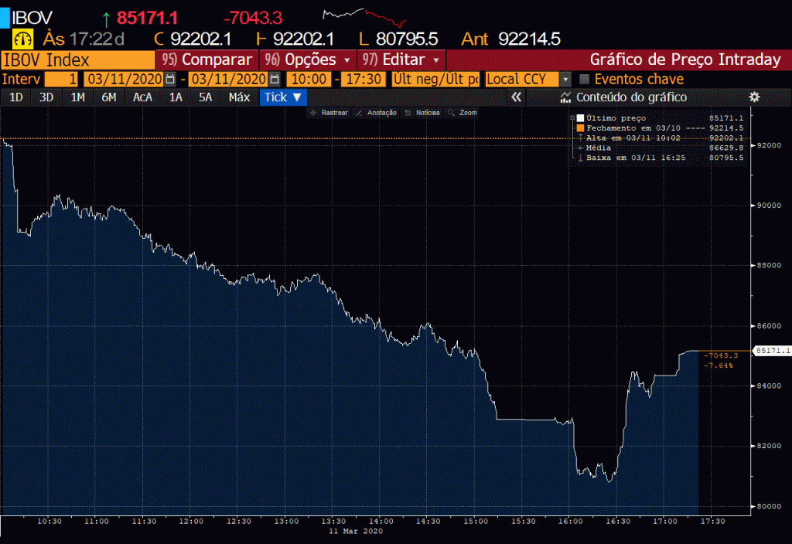Switch to the 1M time range tab

(77, 97)
